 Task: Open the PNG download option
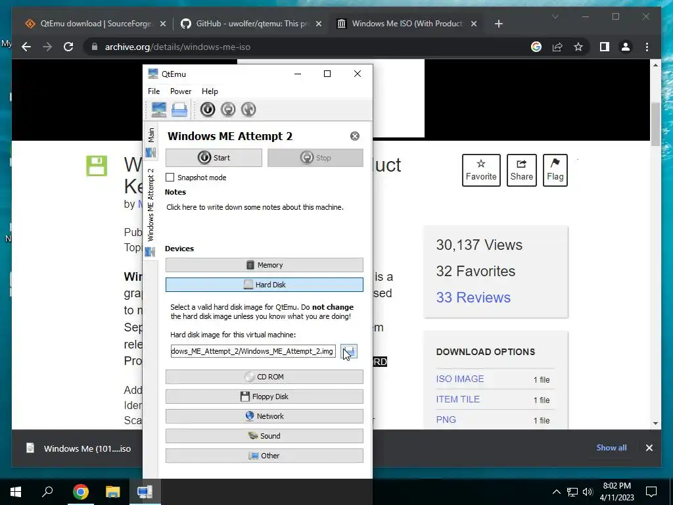coord(446,420)
